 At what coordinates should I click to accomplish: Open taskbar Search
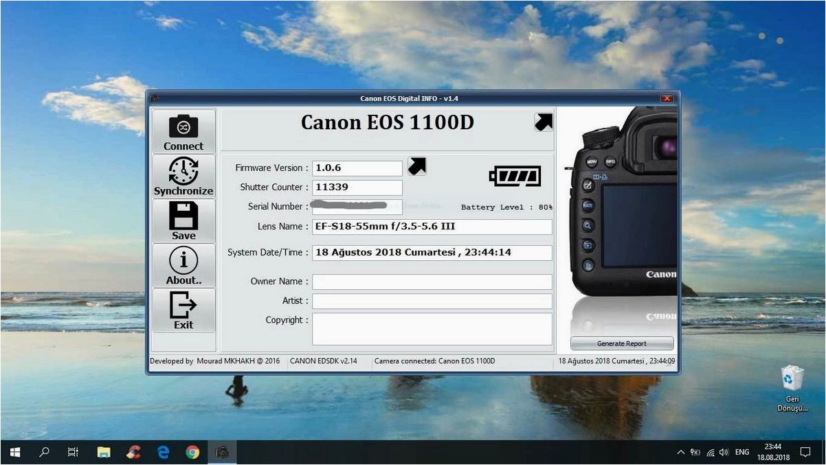click(45, 452)
